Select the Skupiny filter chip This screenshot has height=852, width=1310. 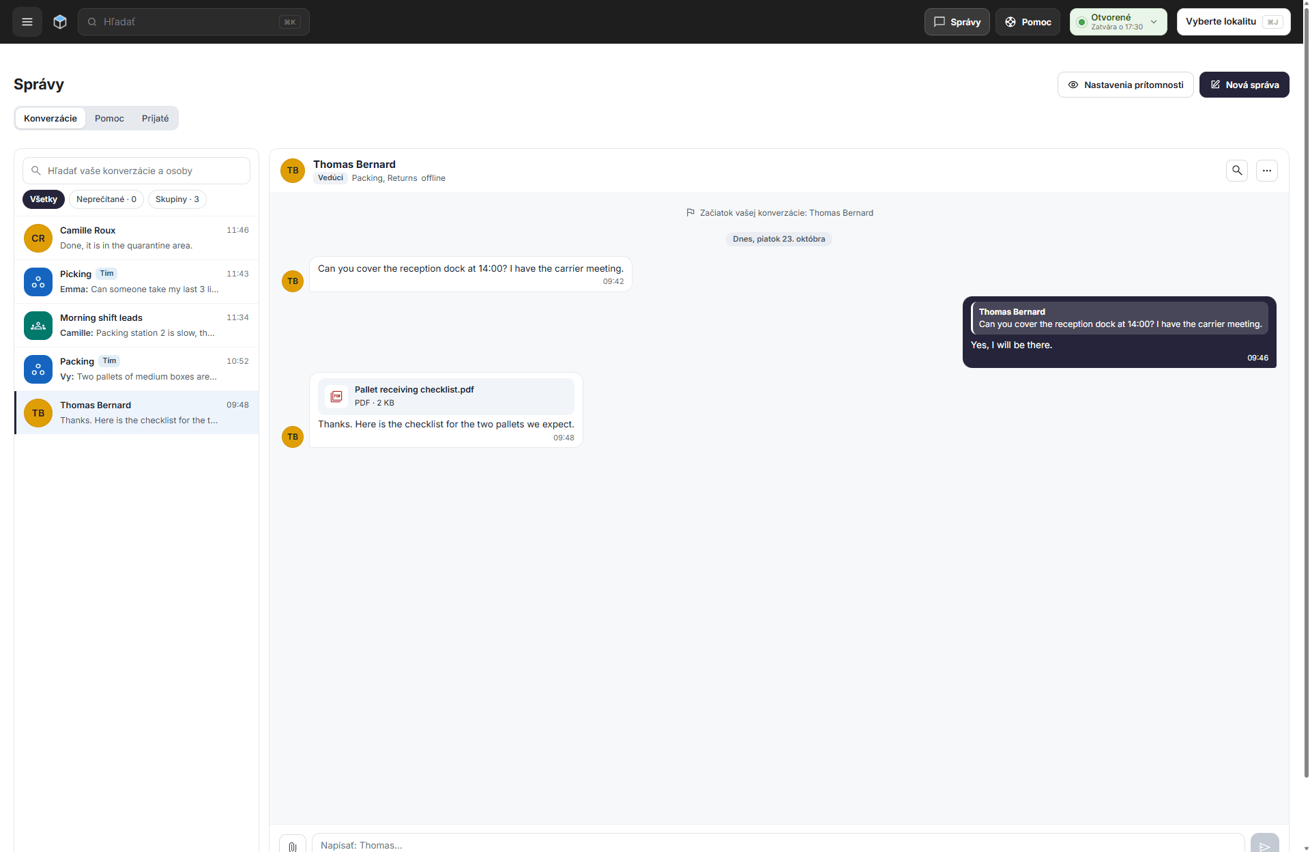point(177,199)
